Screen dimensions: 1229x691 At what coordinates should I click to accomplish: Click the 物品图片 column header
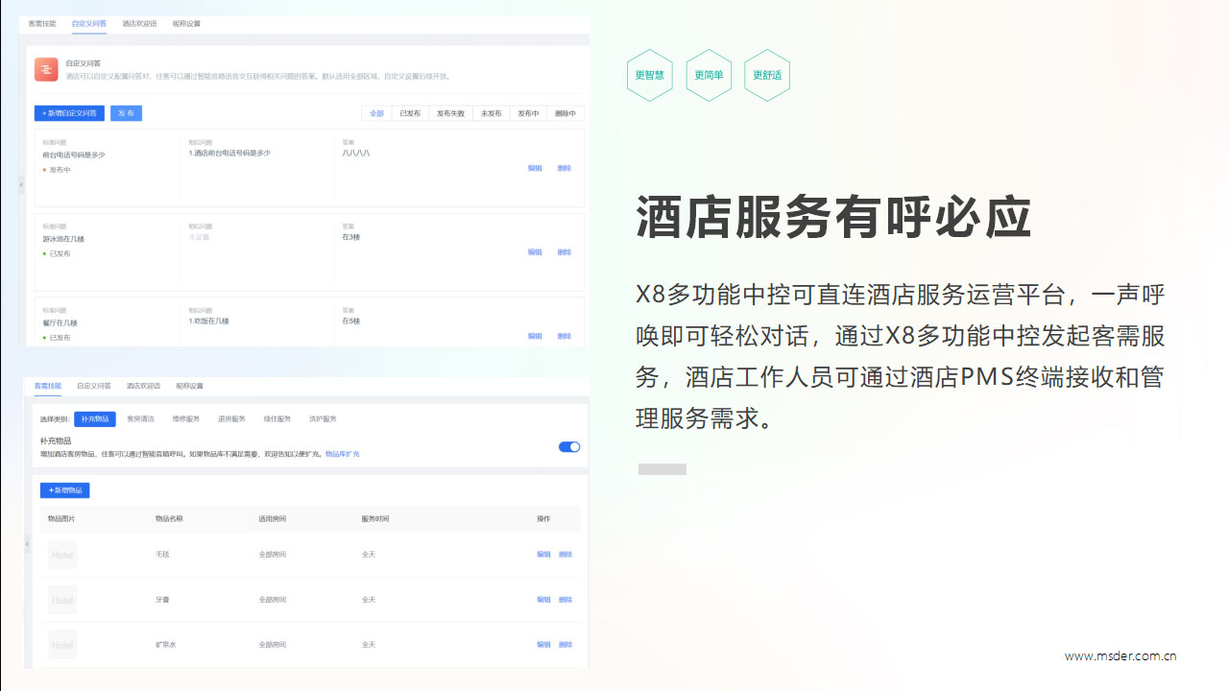pyautogui.click(x=61, y=519)
